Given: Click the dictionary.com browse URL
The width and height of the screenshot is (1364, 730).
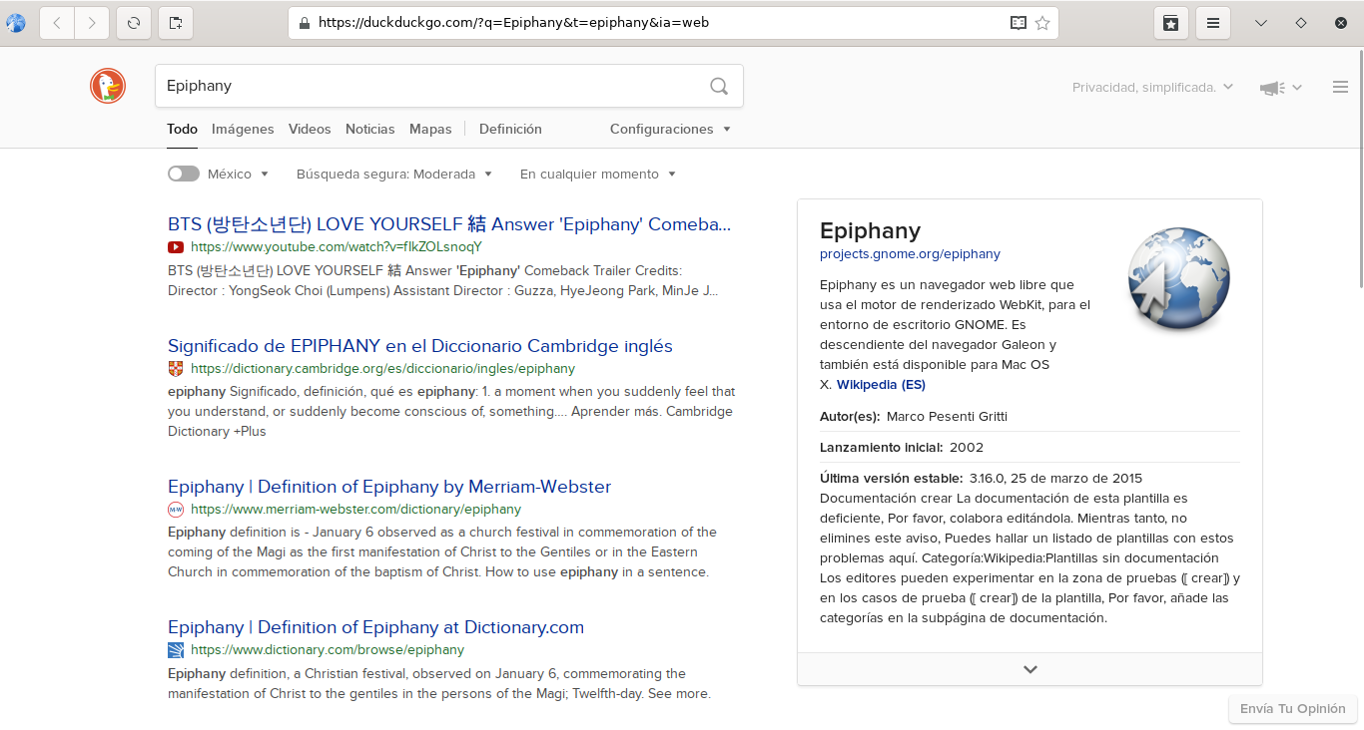Looking at the screenshot, I should [328, 650].
